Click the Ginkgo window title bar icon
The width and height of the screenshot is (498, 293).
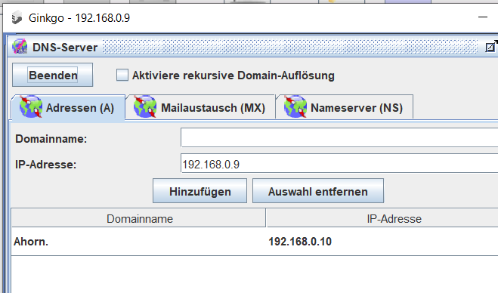coord(17,17)
